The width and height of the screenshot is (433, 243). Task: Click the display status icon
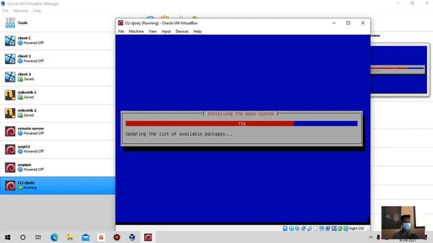click(322, 228)
